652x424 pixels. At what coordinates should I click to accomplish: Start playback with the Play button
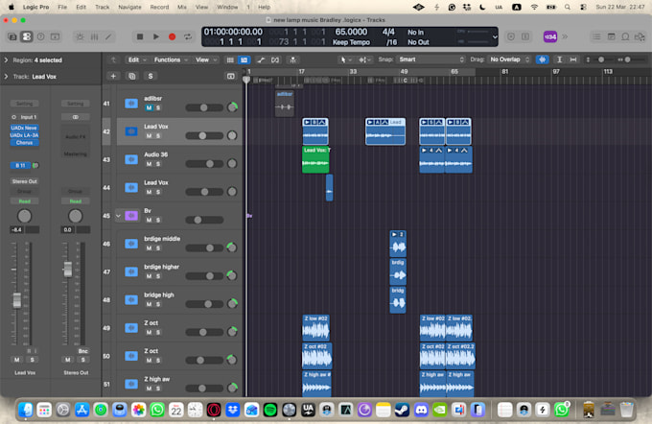point(156,36)
